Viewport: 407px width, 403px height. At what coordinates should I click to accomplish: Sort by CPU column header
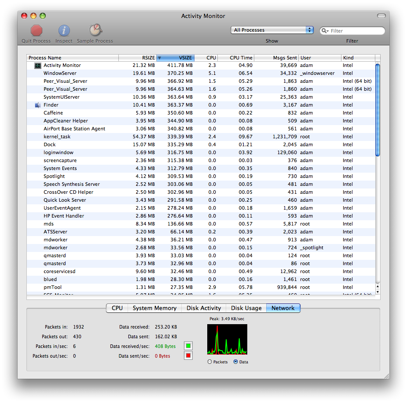click(x=206, y=58)
